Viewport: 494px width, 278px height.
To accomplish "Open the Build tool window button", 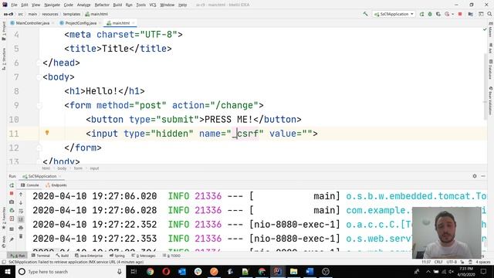I will tap(63, 256).
